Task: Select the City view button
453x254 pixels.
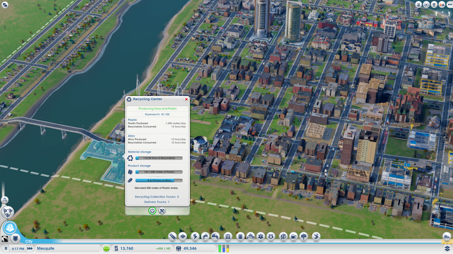Action: 10,227
